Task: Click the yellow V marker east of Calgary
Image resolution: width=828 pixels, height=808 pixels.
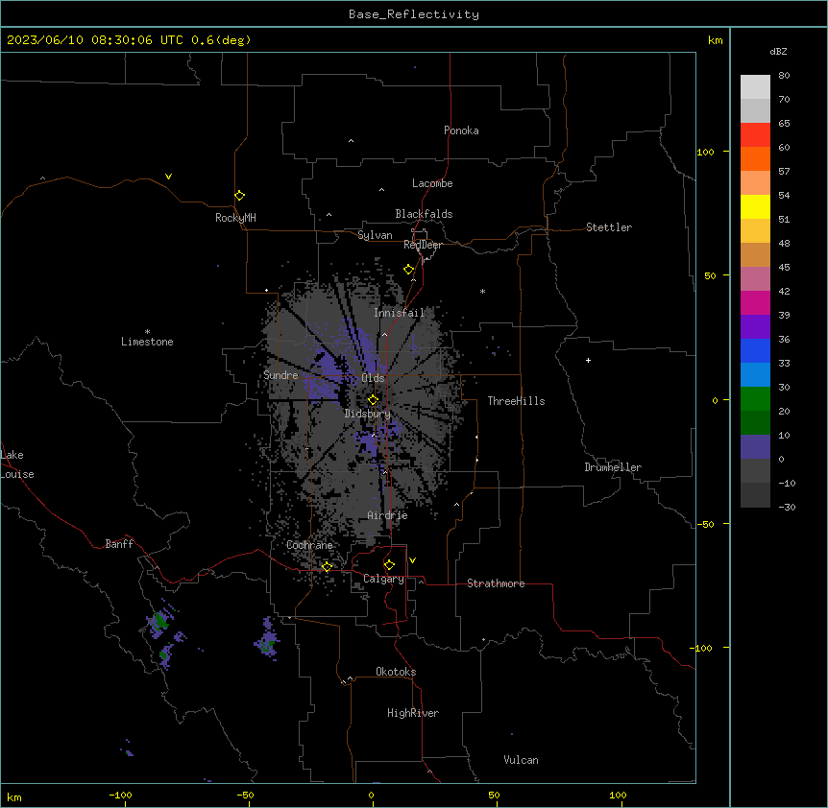Action: [412, 560]
